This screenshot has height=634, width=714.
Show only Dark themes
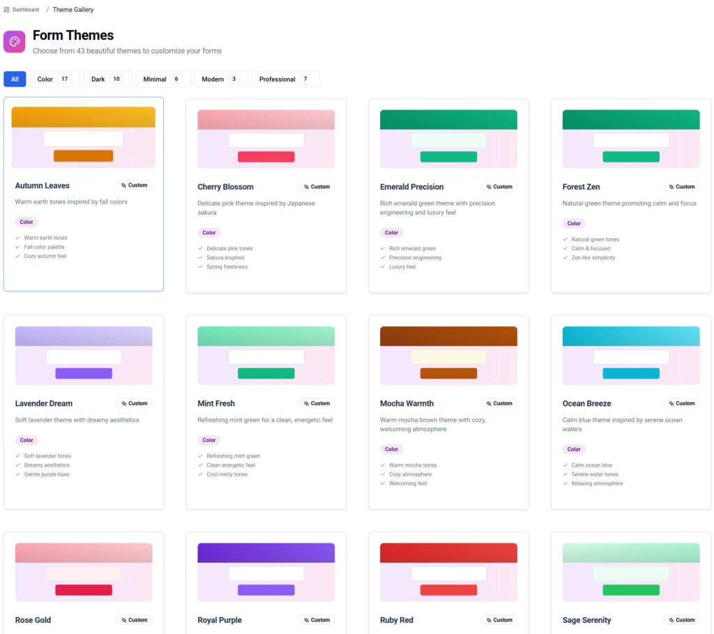coord(106,80)
